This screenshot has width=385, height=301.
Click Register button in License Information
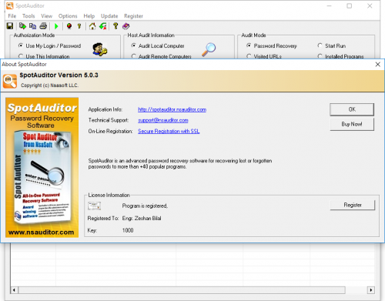pos(353,205)
